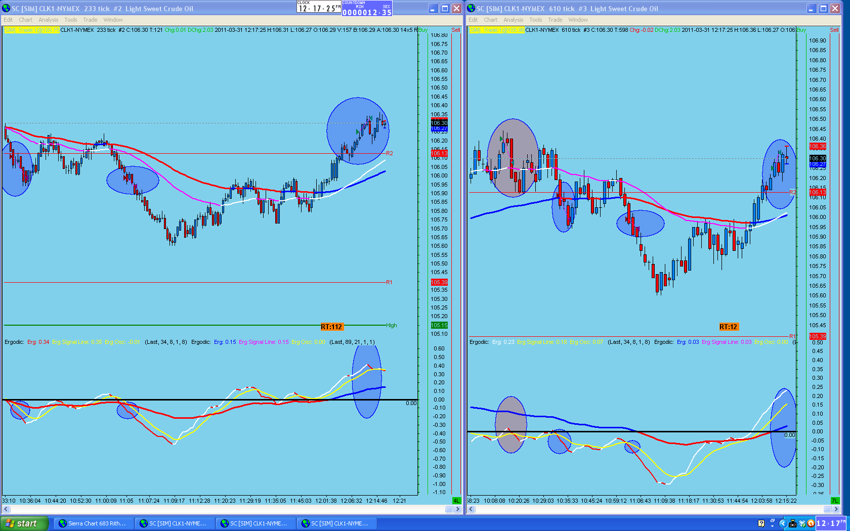
Task: Open Chart menu in 233 tick window
Action: (x=25, y=20)
